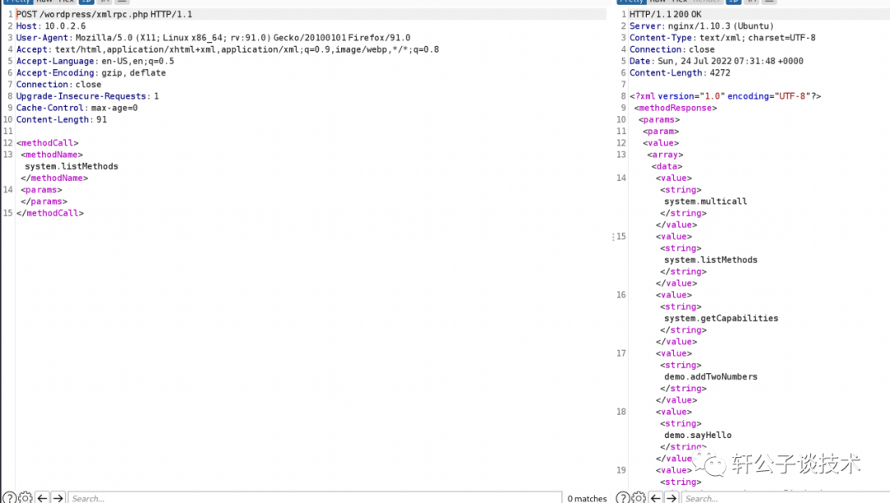Click system.multicall in the response
The height and width of the screenshot is (503, 890).
[x=705, y=202]
